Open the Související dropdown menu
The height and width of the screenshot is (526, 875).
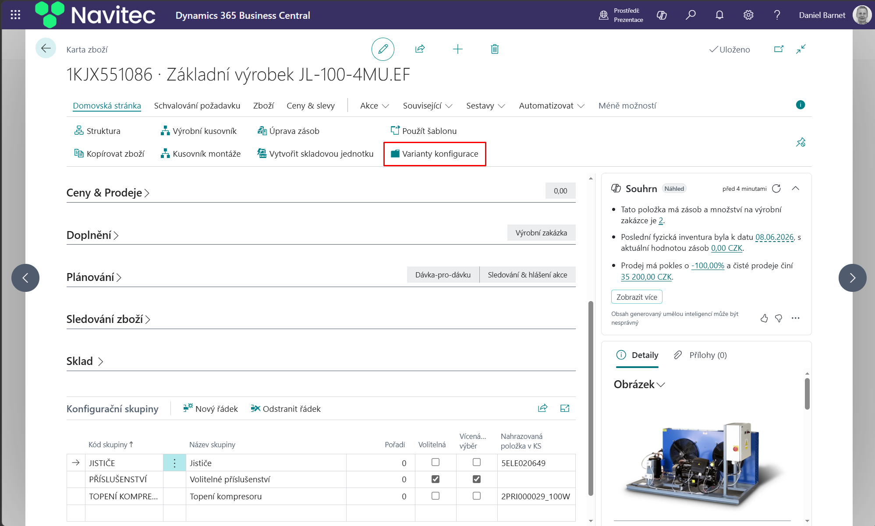coord(428,105)
